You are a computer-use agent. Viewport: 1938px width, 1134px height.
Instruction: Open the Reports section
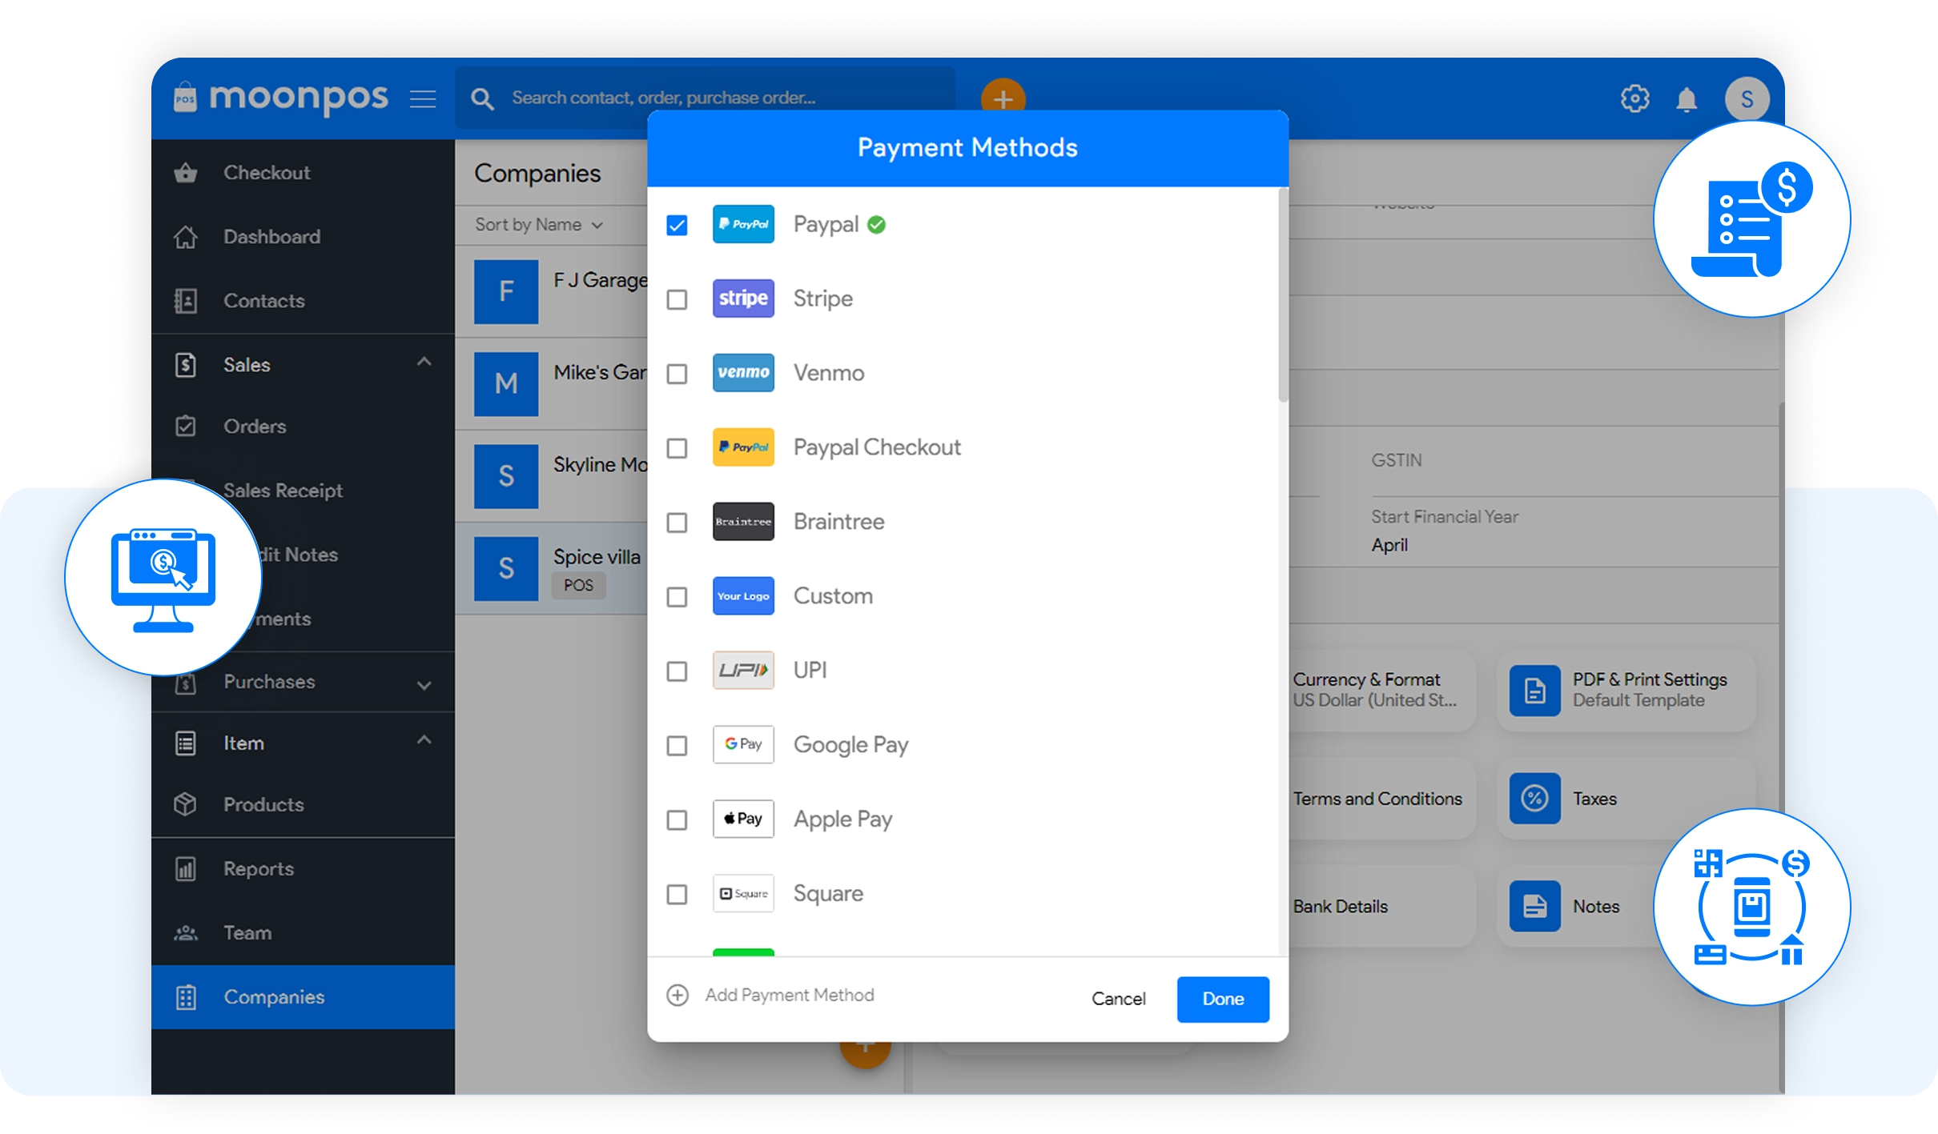(x=258, y=868)
